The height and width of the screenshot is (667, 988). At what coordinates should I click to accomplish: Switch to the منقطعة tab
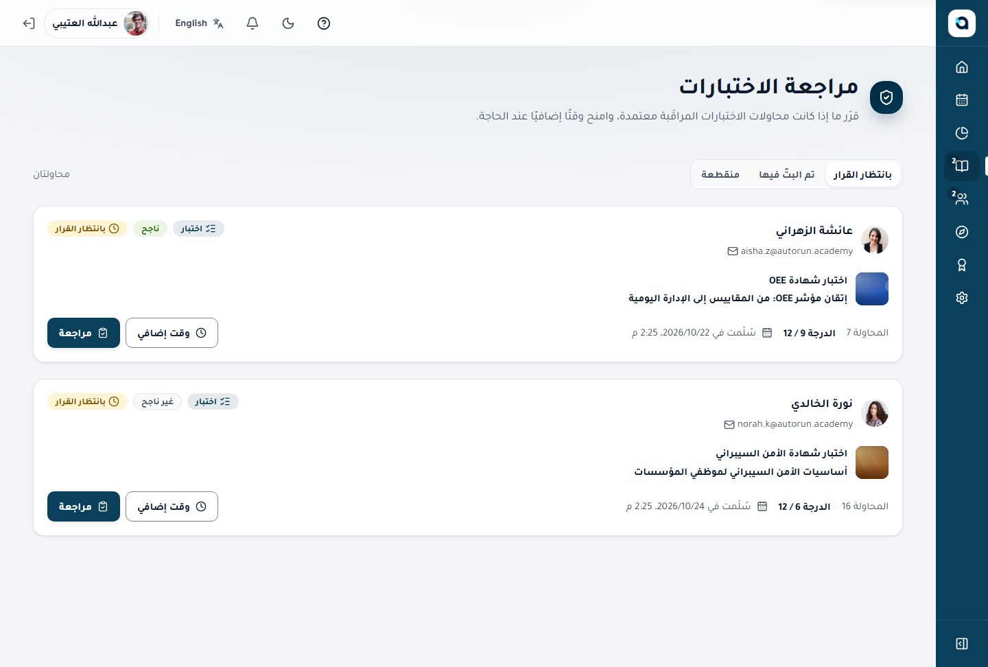click(720, 174)
